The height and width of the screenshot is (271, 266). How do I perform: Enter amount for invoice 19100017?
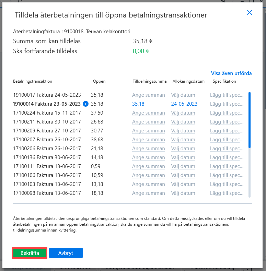click(148, 95)
